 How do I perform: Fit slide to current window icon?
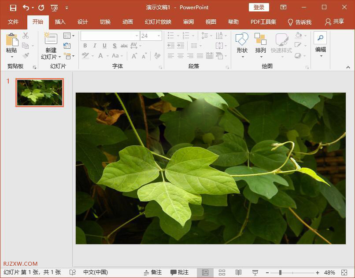click(344, 272)
